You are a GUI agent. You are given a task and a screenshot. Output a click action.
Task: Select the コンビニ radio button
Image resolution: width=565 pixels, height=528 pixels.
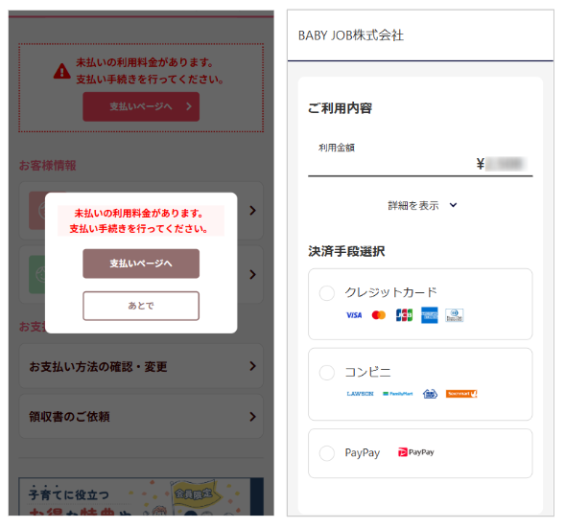(327, 373)
